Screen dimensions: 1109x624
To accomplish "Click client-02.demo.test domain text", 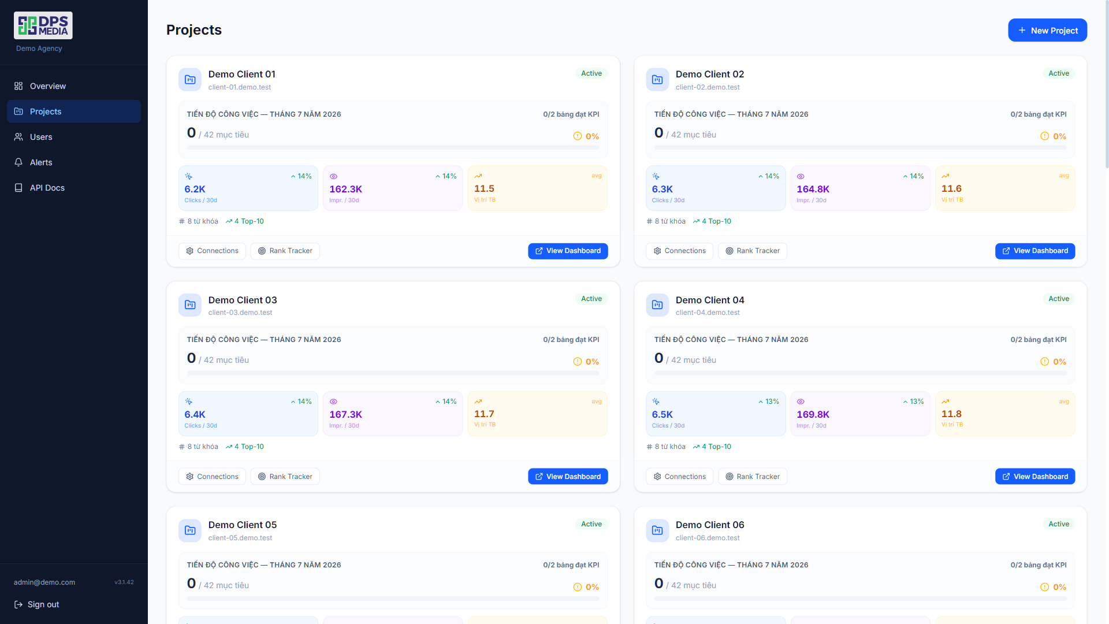I will click(708, 87).
